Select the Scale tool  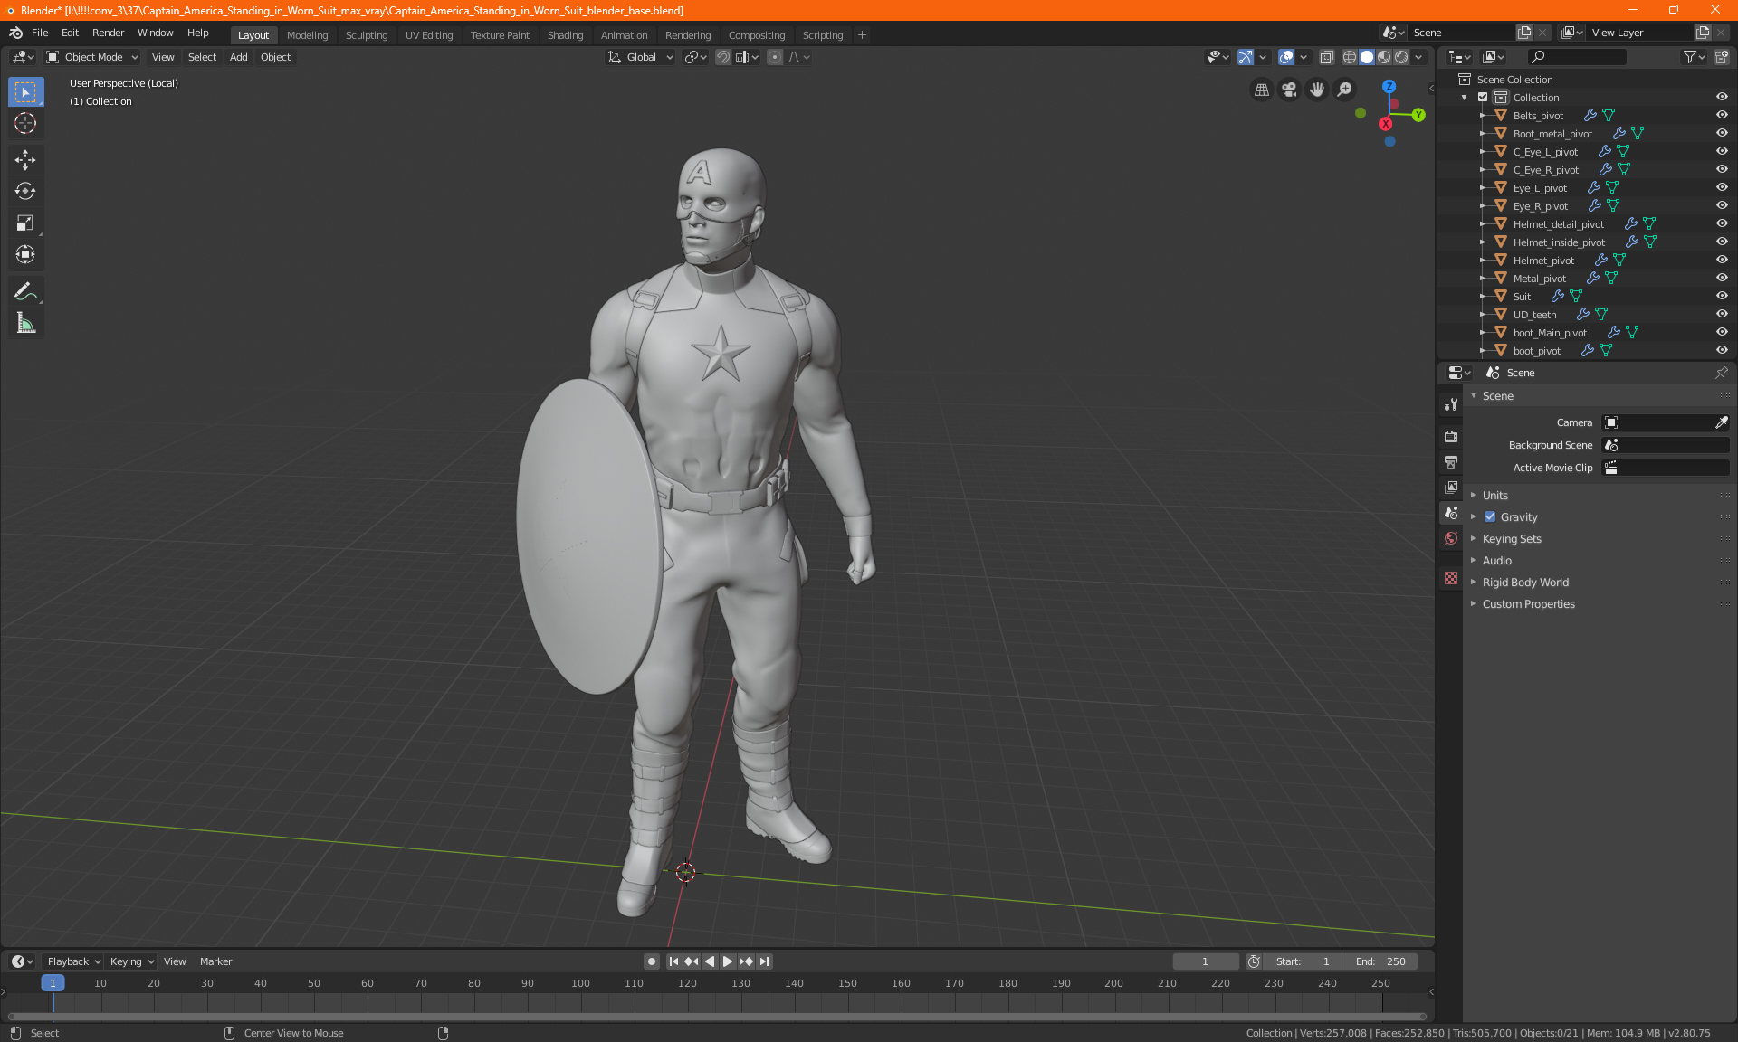click(x=25, y=223)
